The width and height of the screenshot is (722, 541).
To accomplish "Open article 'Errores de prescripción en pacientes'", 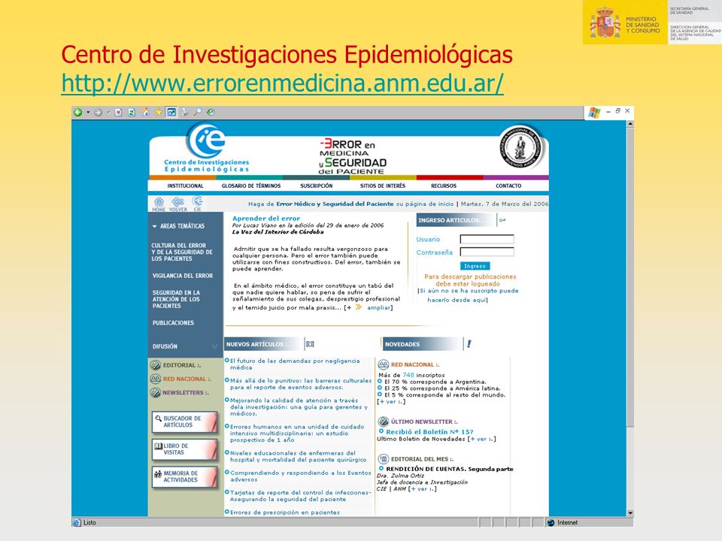I will pos(285,512).
